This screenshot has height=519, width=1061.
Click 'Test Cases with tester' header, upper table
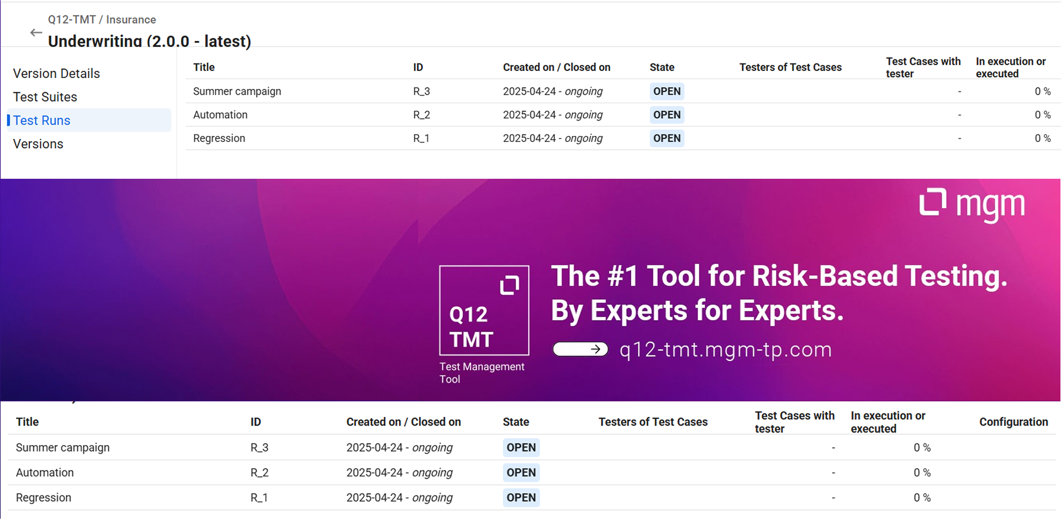(923, 67)
